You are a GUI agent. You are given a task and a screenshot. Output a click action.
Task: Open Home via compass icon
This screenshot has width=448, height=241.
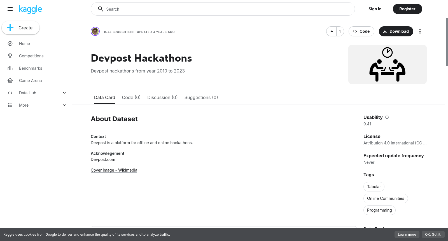(x=10, y=44)
